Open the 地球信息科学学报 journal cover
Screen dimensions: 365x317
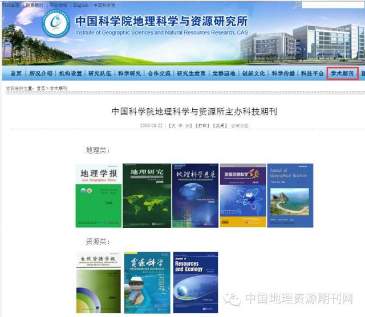(x=243, y=195)
